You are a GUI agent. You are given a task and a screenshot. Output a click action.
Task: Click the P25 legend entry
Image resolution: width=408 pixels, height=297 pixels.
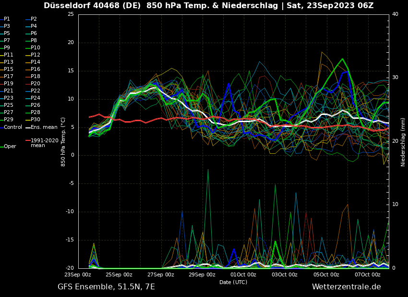point(9,105)
